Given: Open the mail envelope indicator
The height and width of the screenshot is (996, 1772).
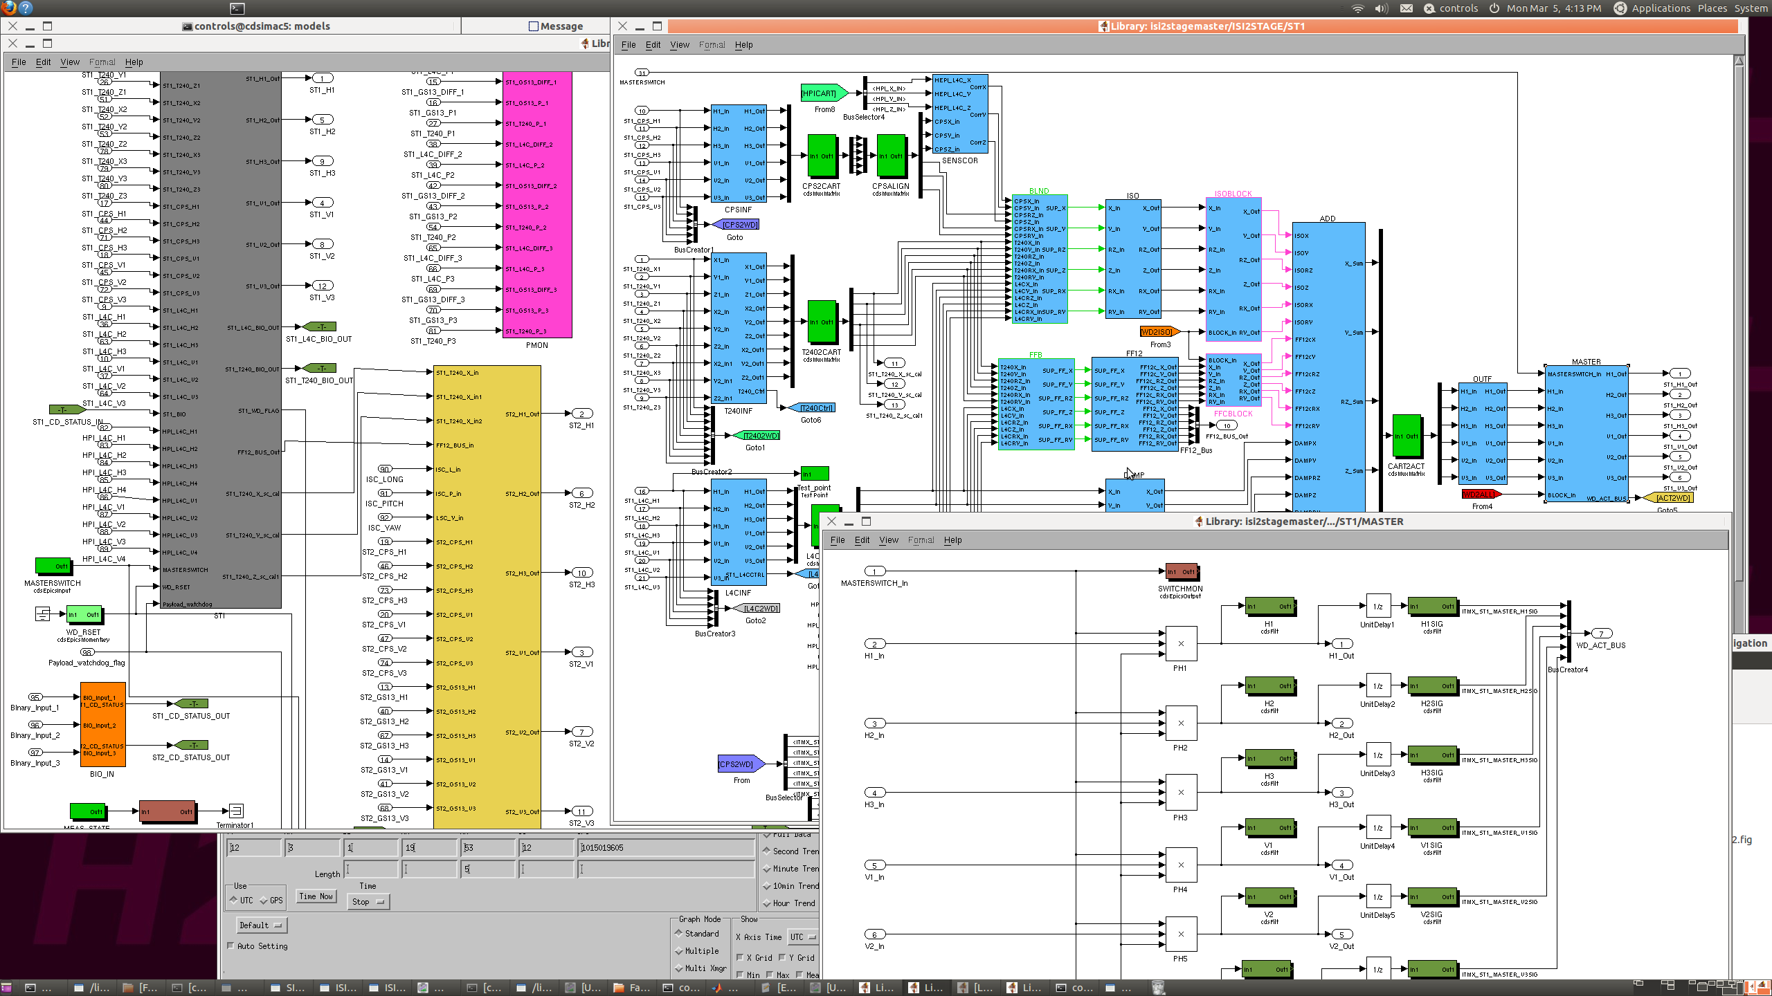Looking at the screenshot, I should (x=1407, y=8).
